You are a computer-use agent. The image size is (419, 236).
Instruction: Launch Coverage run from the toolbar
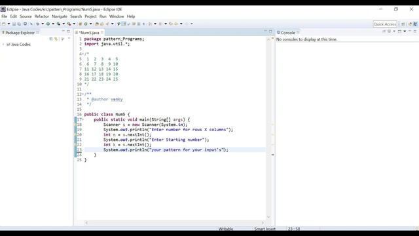(58, 24)
